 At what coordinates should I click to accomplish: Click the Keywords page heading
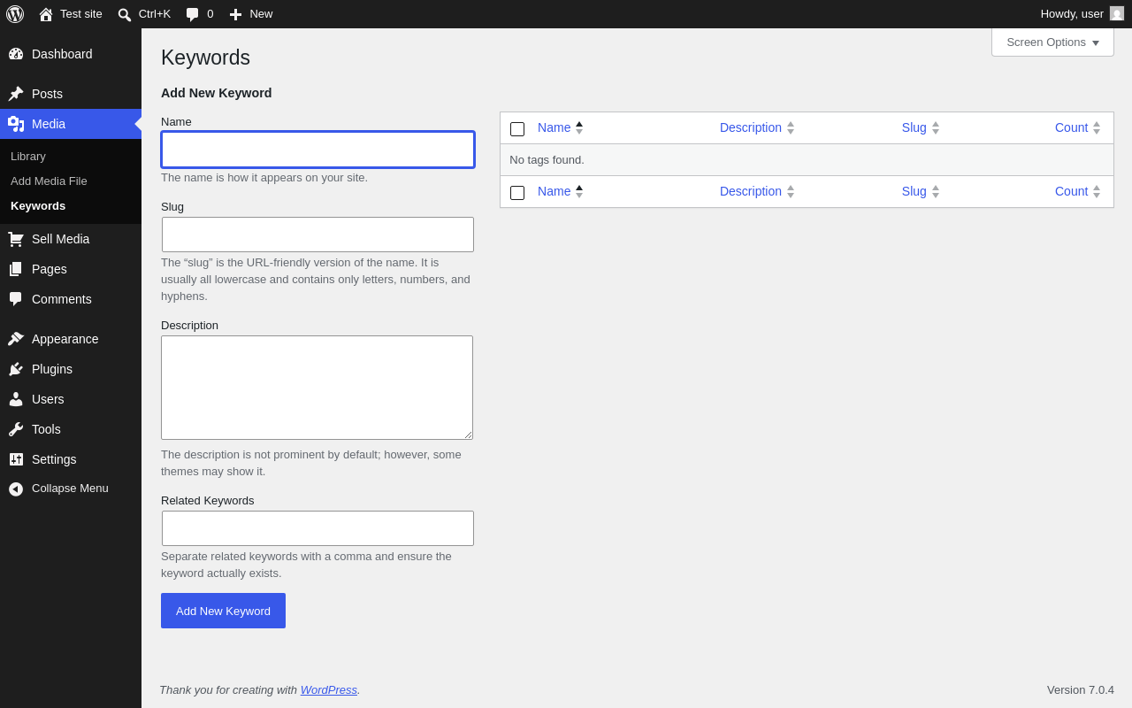pos(205,58)
